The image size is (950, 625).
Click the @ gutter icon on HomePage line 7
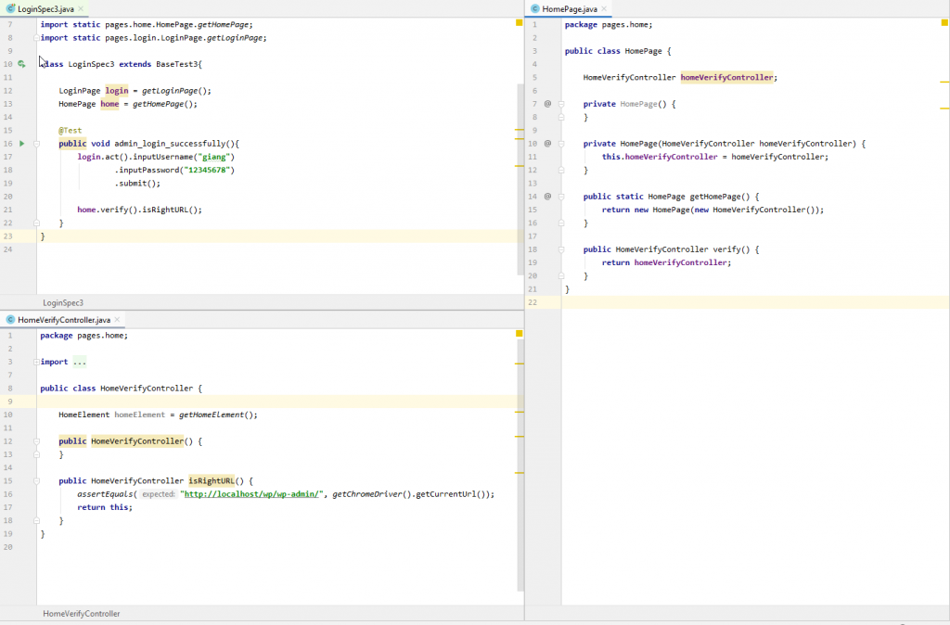click(547, 104)
